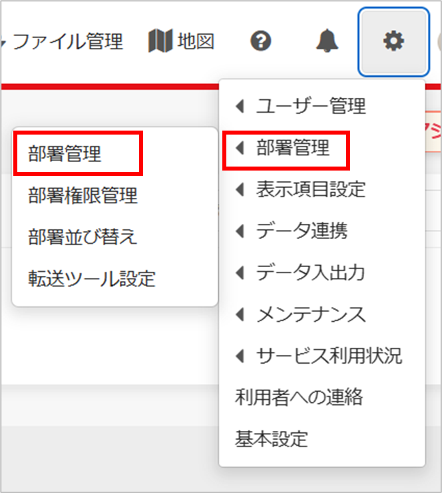The height and width of the screenshot is (493, 442).
Task: Open ファイル管理 in the top navigation
Action: tap(67, 42)
